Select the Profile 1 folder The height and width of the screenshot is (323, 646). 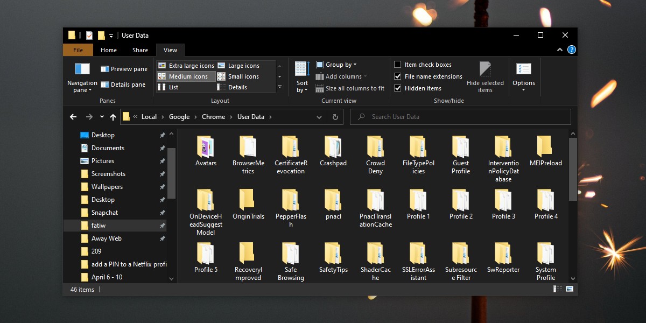tap(418, 205)
